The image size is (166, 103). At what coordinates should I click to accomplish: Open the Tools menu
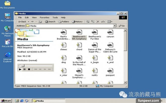[55, 18]
